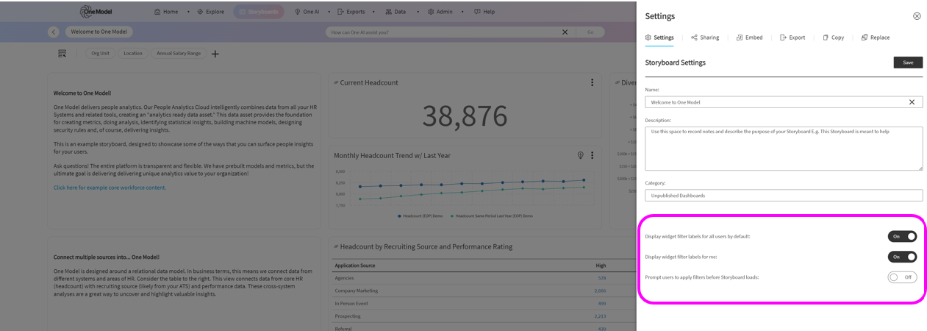Open One AI in the top navigation
The image size is (927, 331).
[307, 12]
